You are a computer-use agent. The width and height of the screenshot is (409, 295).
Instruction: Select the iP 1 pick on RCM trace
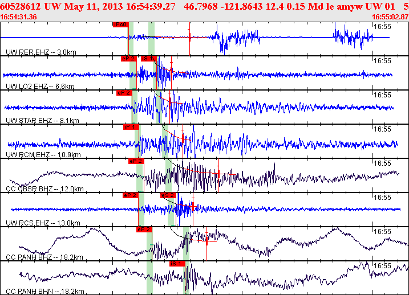(x=130, y=126)
